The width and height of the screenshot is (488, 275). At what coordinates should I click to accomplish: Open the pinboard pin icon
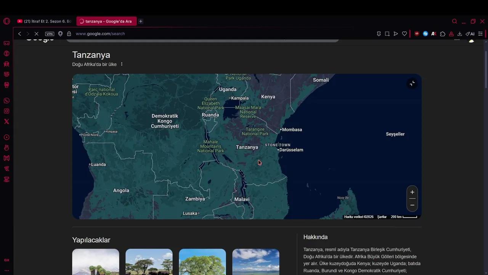379,34
